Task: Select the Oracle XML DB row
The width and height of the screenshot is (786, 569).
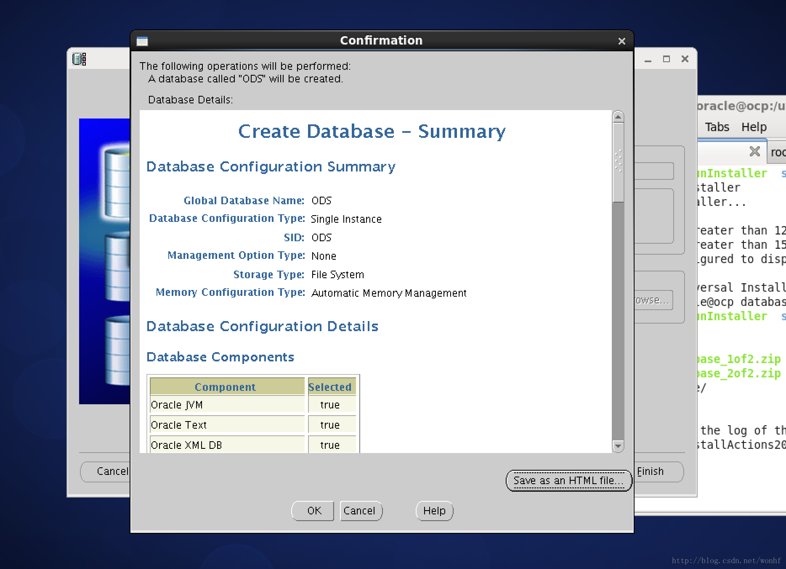Action: (253, 445)
